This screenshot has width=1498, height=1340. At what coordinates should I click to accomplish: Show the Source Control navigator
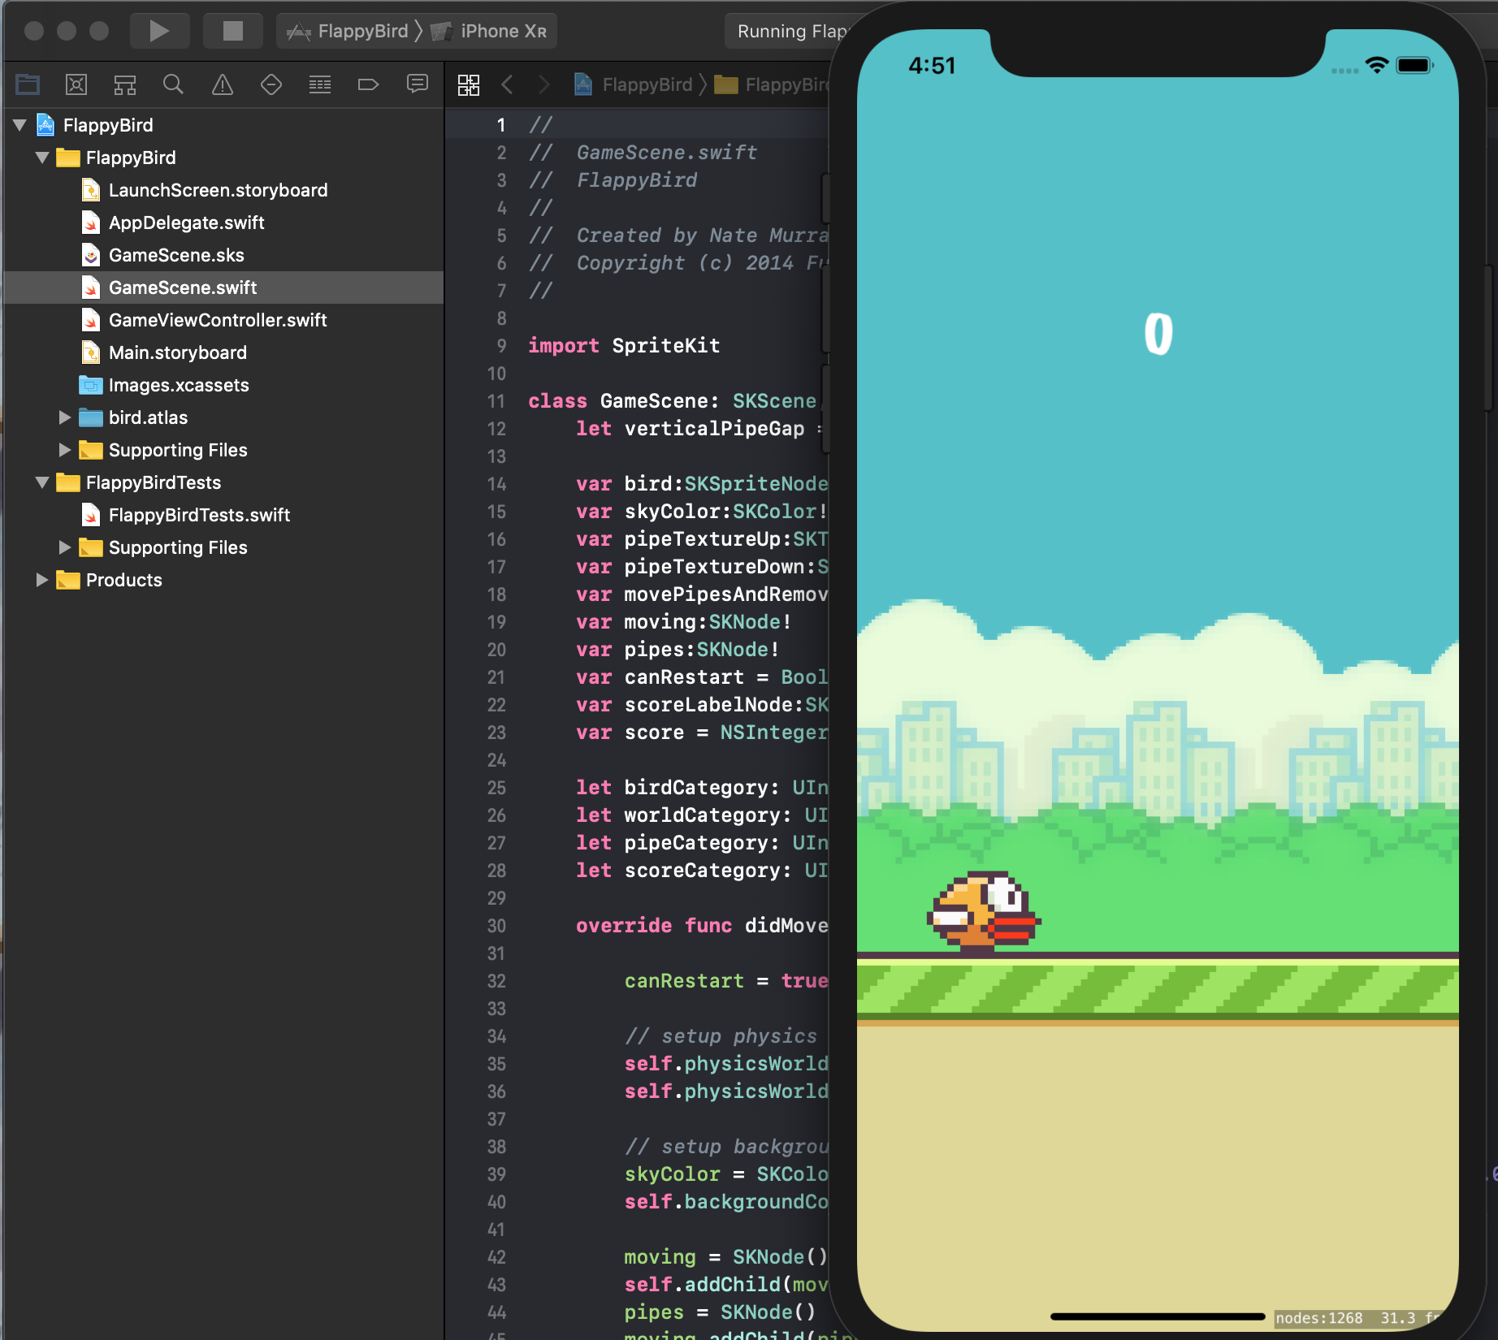click(76, 84)
